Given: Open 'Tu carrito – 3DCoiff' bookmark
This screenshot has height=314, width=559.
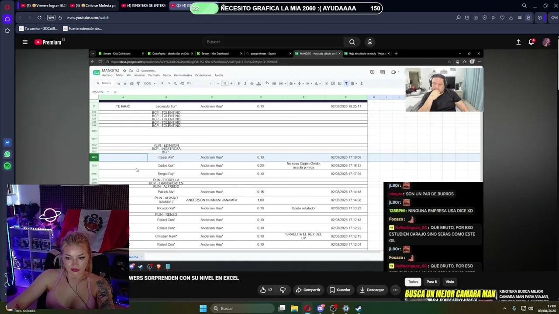Looking at the screenshot, I should tap(38, 29).
